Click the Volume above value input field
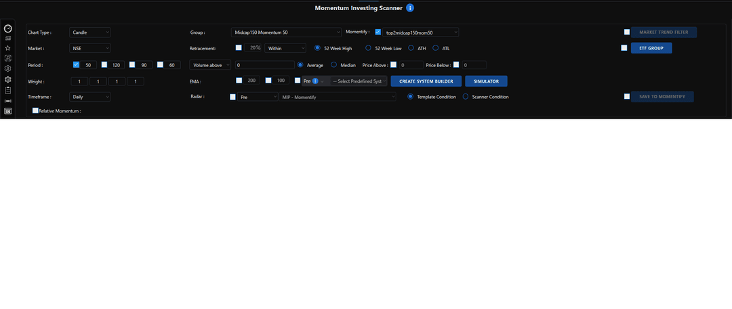This screenshot has width=732, height=309. click(264, 65)
